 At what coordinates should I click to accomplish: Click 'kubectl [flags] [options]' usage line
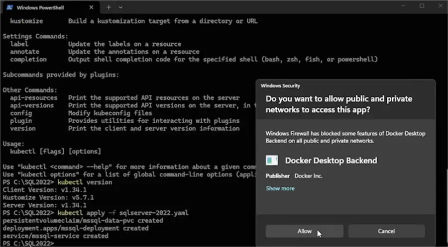point(56,152)
